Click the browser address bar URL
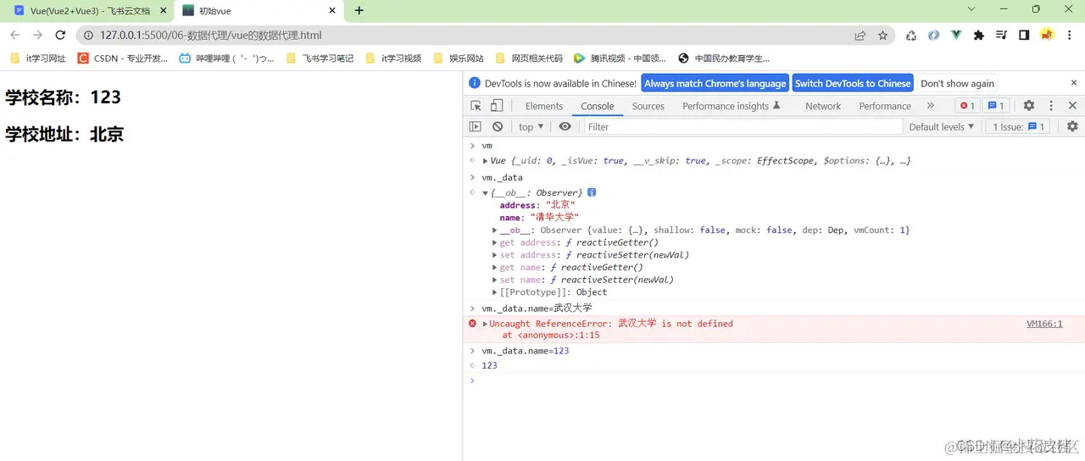 (x=211, y=36)
